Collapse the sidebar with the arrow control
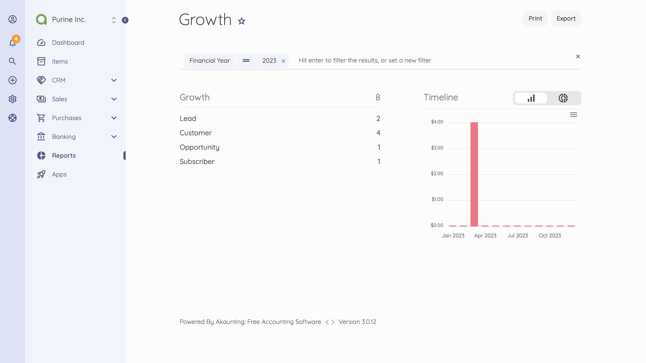646x363 pixels. 125,20
